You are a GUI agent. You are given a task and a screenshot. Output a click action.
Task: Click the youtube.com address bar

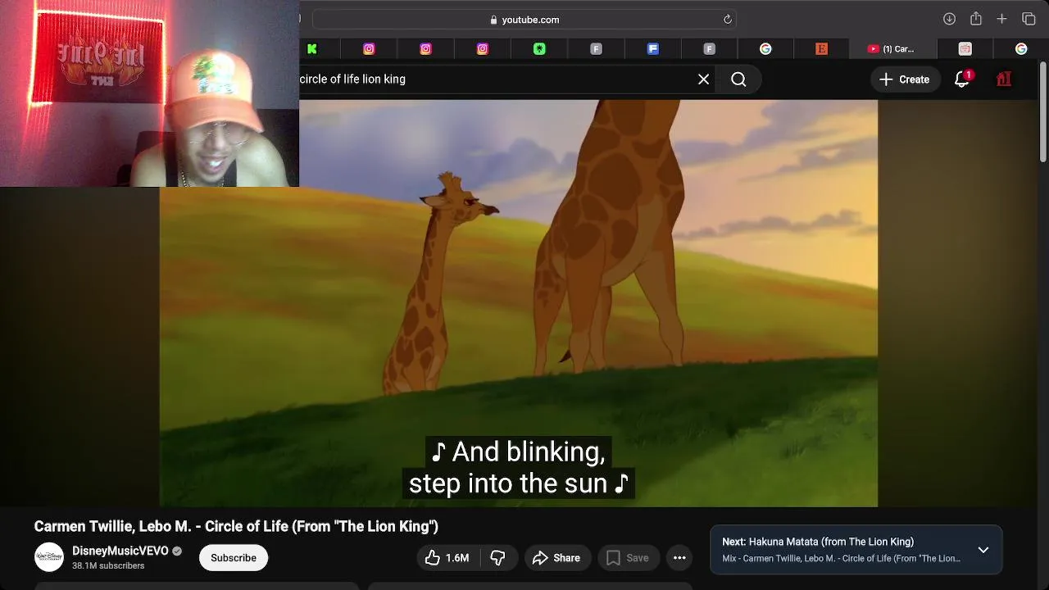click(524, 20)
